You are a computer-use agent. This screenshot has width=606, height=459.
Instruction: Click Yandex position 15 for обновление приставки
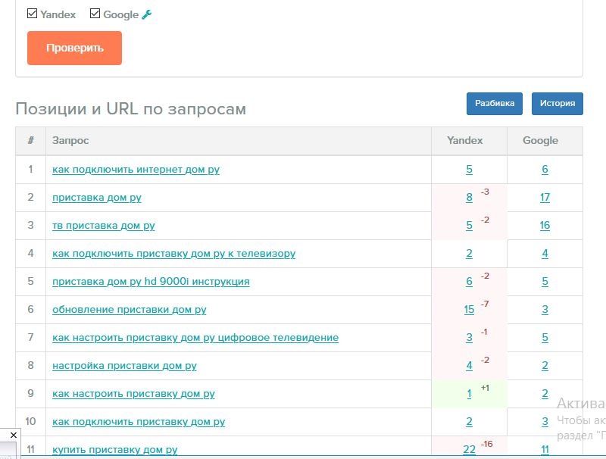pyautogui.click(x=469, y=310)
